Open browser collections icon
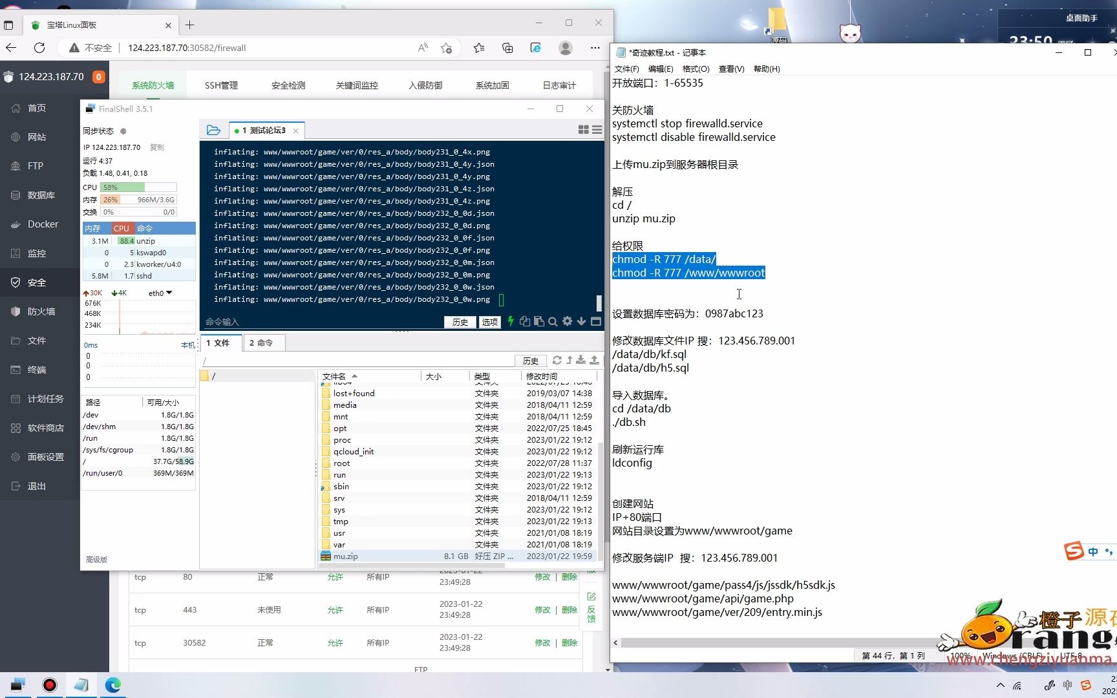 click(507, 48)
